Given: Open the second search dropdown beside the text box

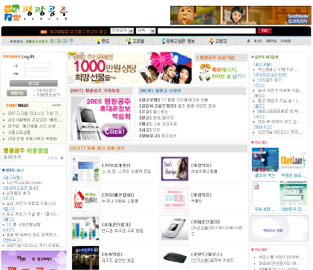Looking at the screenshot, I should coord(146,31).
